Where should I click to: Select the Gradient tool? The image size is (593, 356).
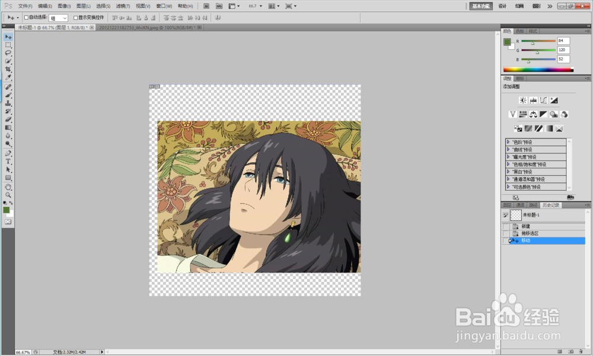click(8, 127)
